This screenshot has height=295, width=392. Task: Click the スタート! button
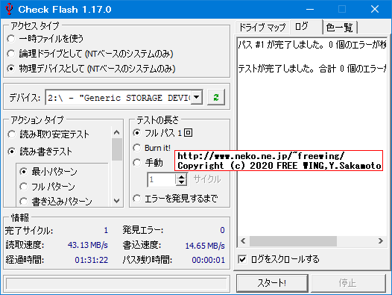272,283
